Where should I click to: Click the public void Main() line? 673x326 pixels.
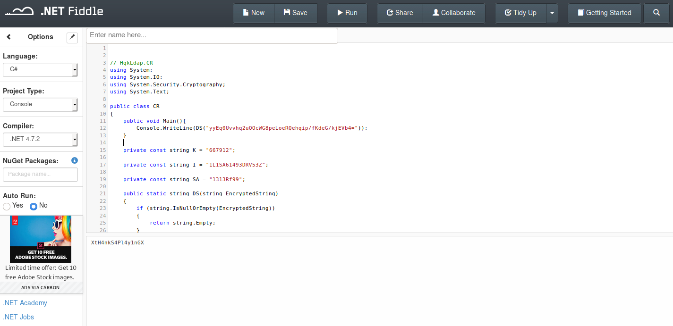click(x=154, y=121)
